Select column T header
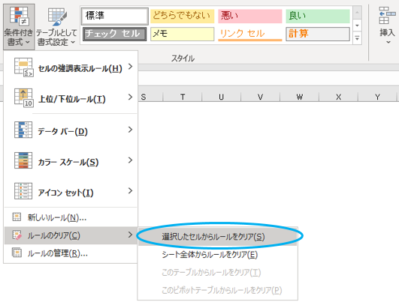The image size is (399, 308). (182, 97)
